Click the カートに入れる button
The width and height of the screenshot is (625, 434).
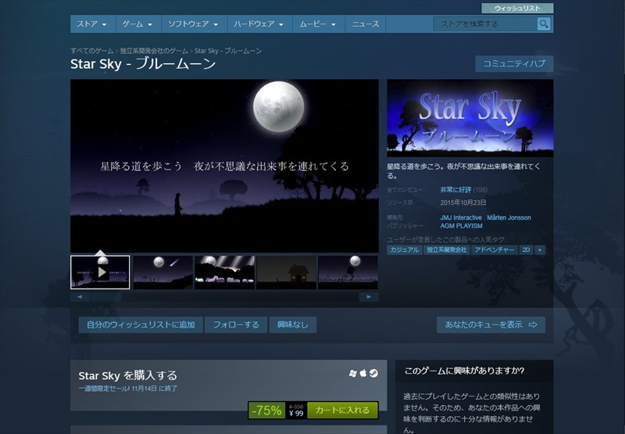342,410
